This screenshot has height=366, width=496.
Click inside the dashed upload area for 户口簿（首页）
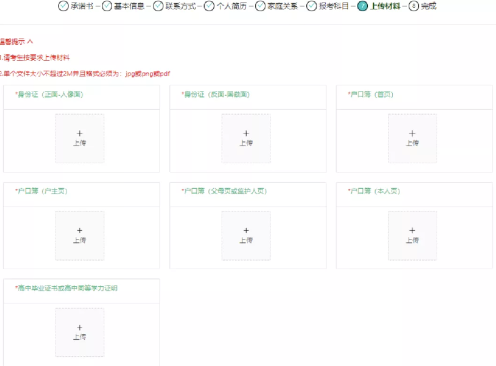412,138
